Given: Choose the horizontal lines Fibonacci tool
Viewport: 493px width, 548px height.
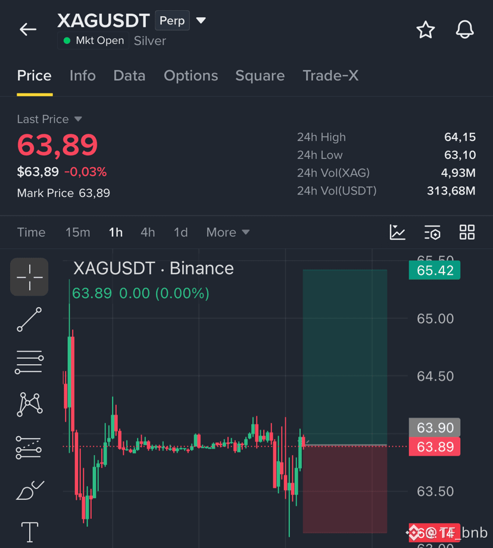Looking at the screenshot, I should (x=29, y=362).
